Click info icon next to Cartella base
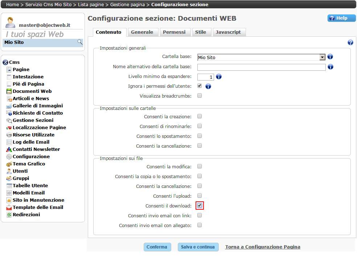 [x=330, y=57]
